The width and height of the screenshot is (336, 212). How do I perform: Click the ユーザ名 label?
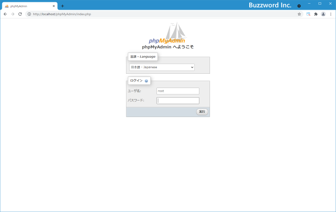point(134,91)
